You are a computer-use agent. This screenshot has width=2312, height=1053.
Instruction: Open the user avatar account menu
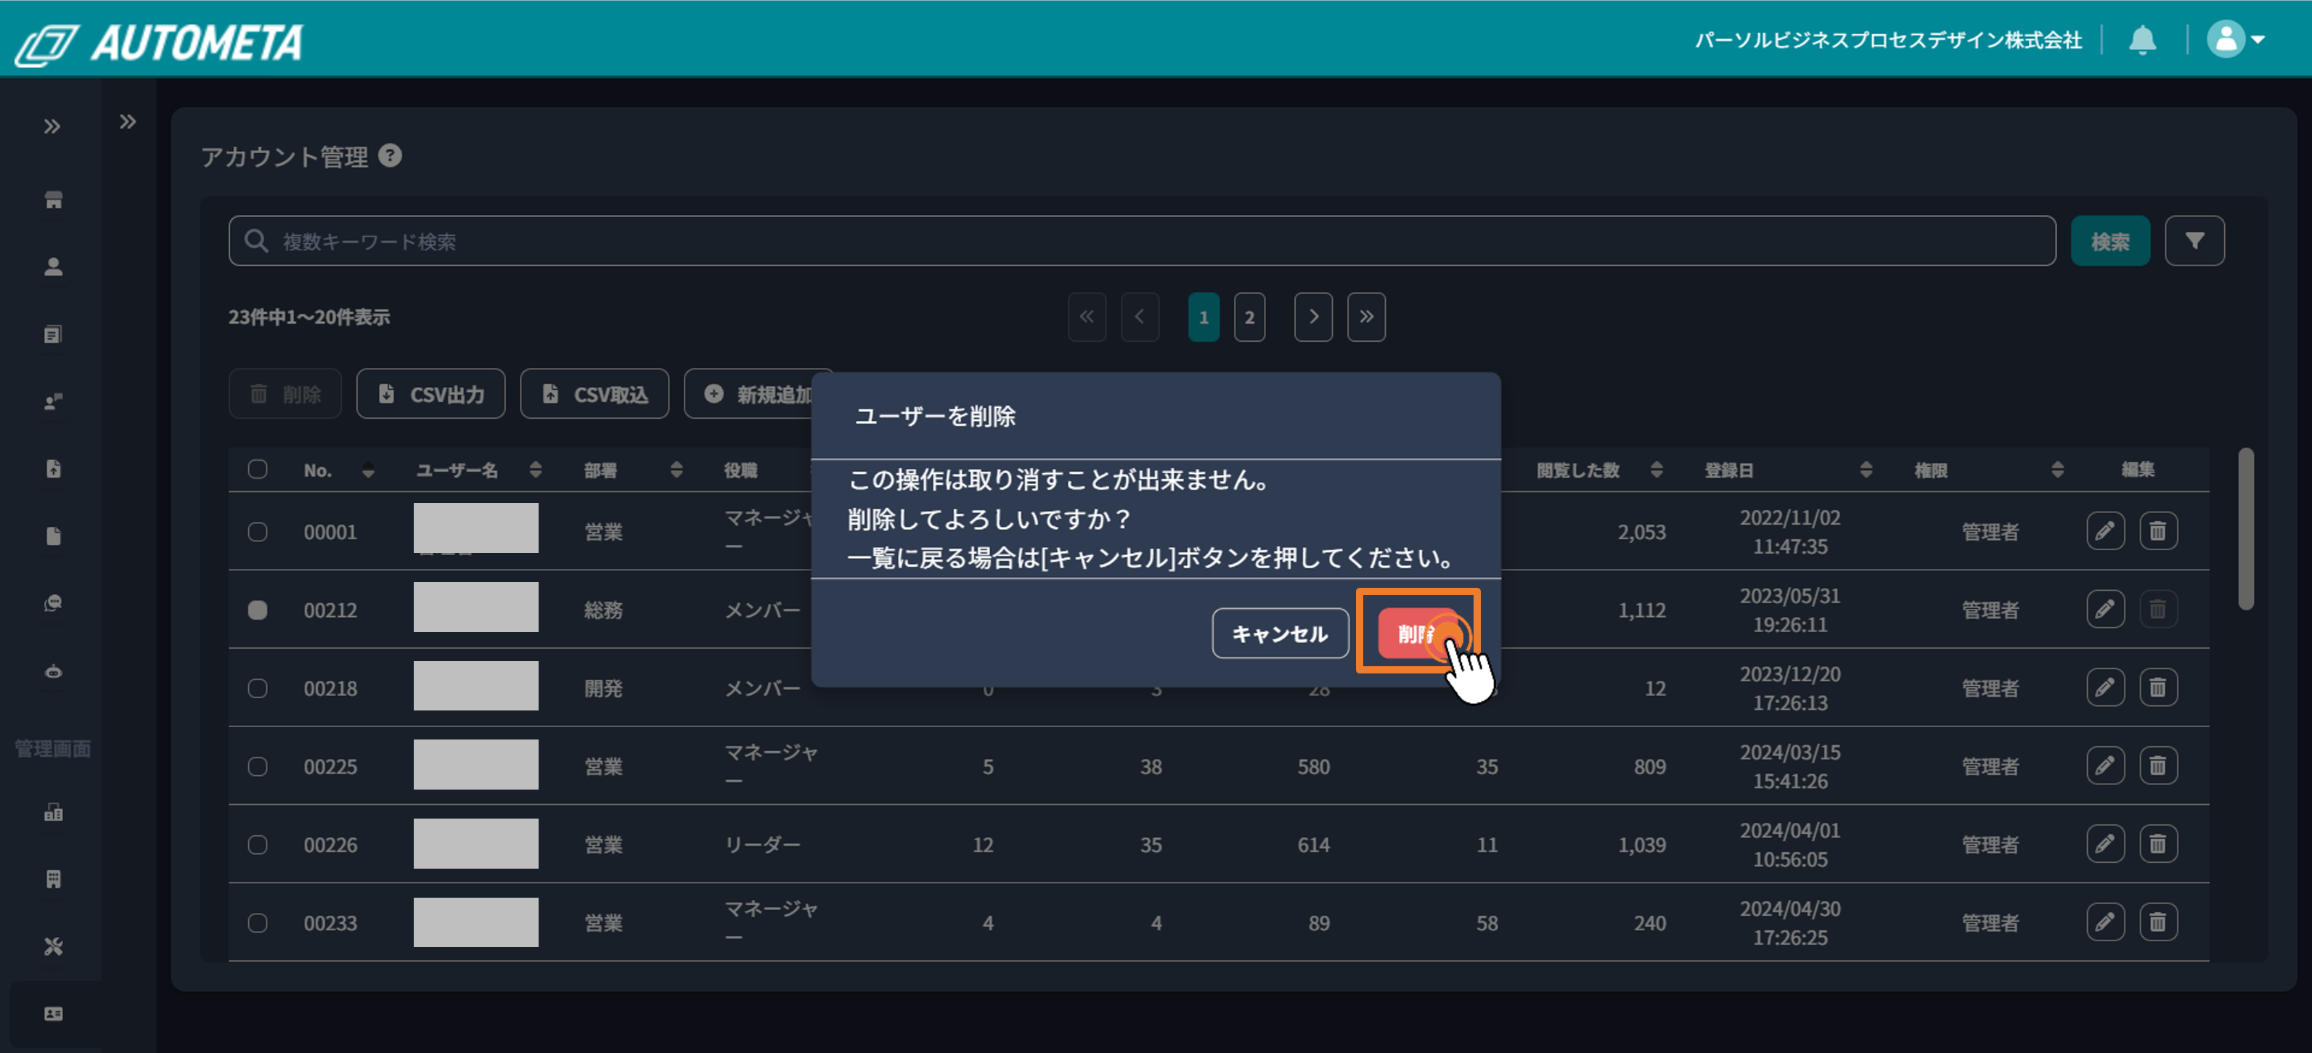pyautogui.click(x=2235, y=39)
